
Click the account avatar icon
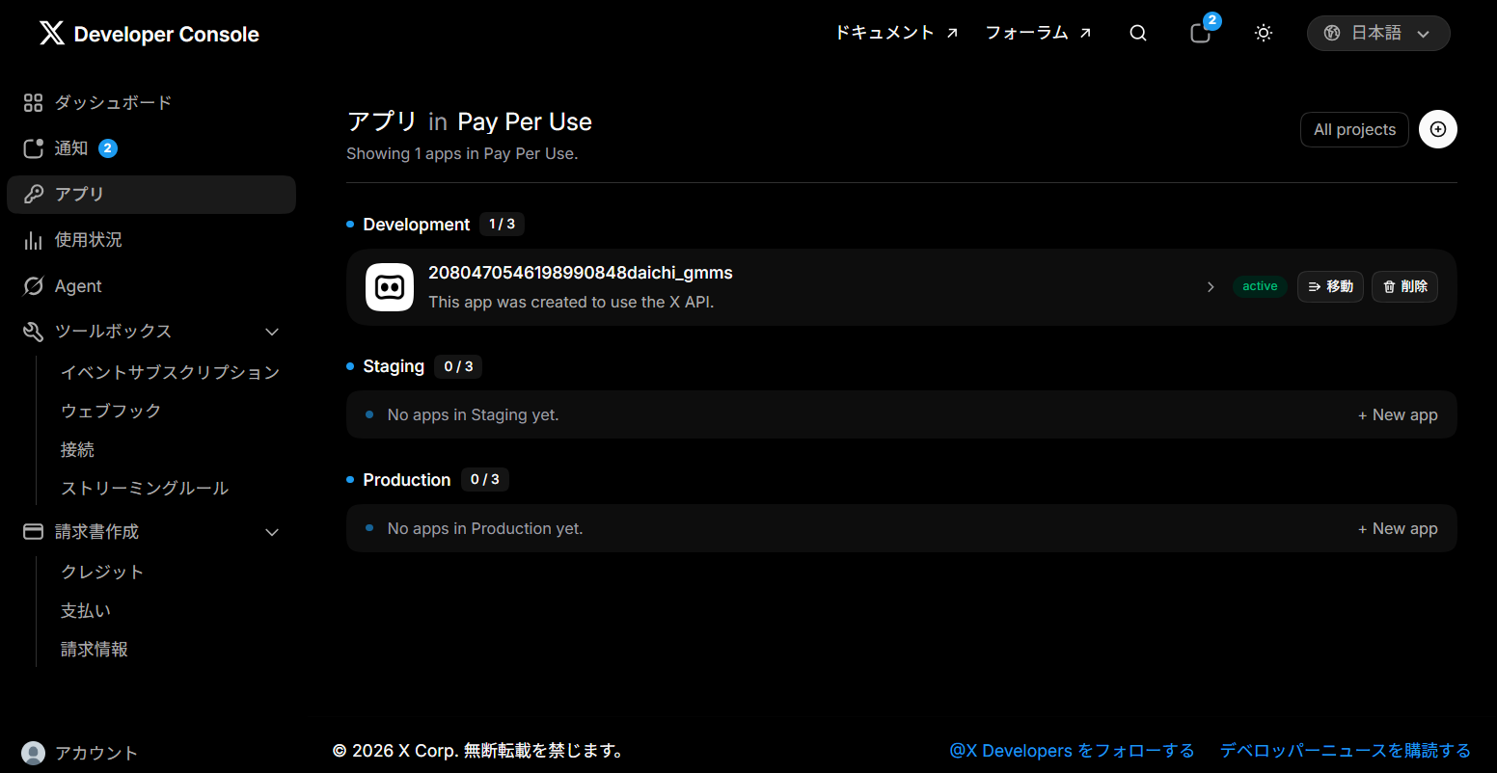point(33,754)
